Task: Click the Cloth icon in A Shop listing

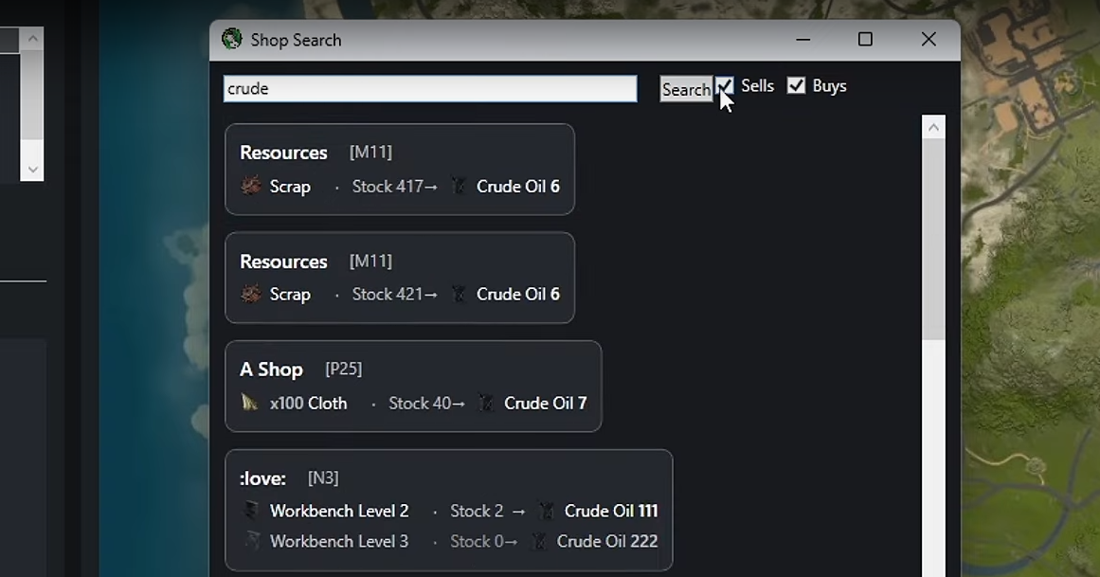Action: click(250, 403)
